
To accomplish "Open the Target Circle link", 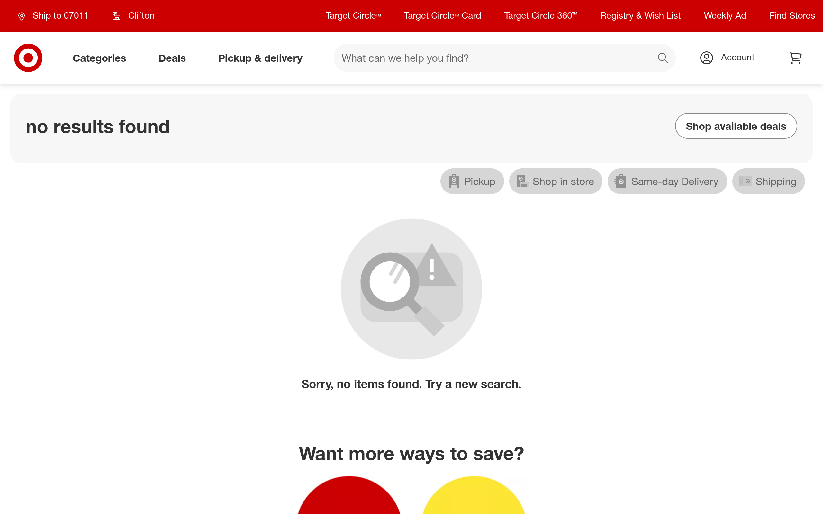I will tap(353, 16).
